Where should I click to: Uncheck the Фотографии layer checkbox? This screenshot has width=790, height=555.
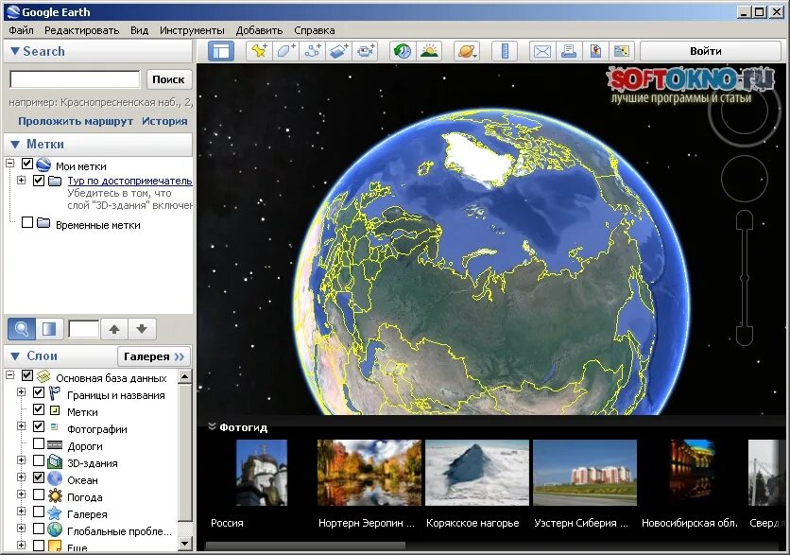click(39, 426)
